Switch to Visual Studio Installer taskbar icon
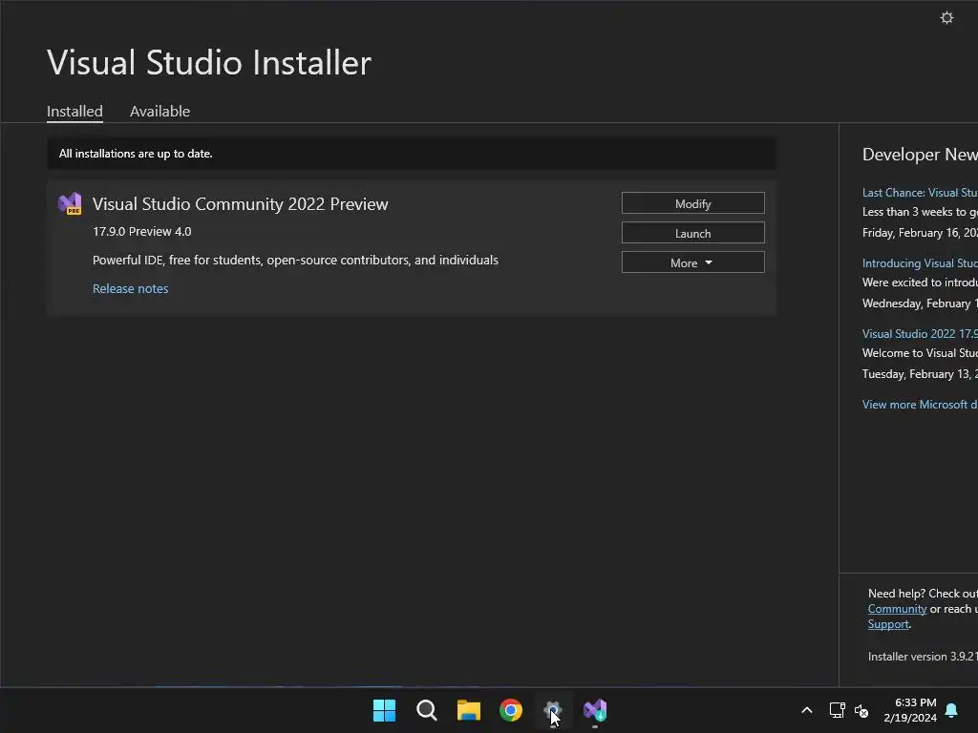 tap(595, 710)
